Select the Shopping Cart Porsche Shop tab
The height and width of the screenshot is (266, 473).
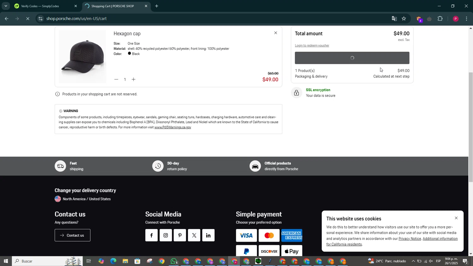(x=115, y=6)
